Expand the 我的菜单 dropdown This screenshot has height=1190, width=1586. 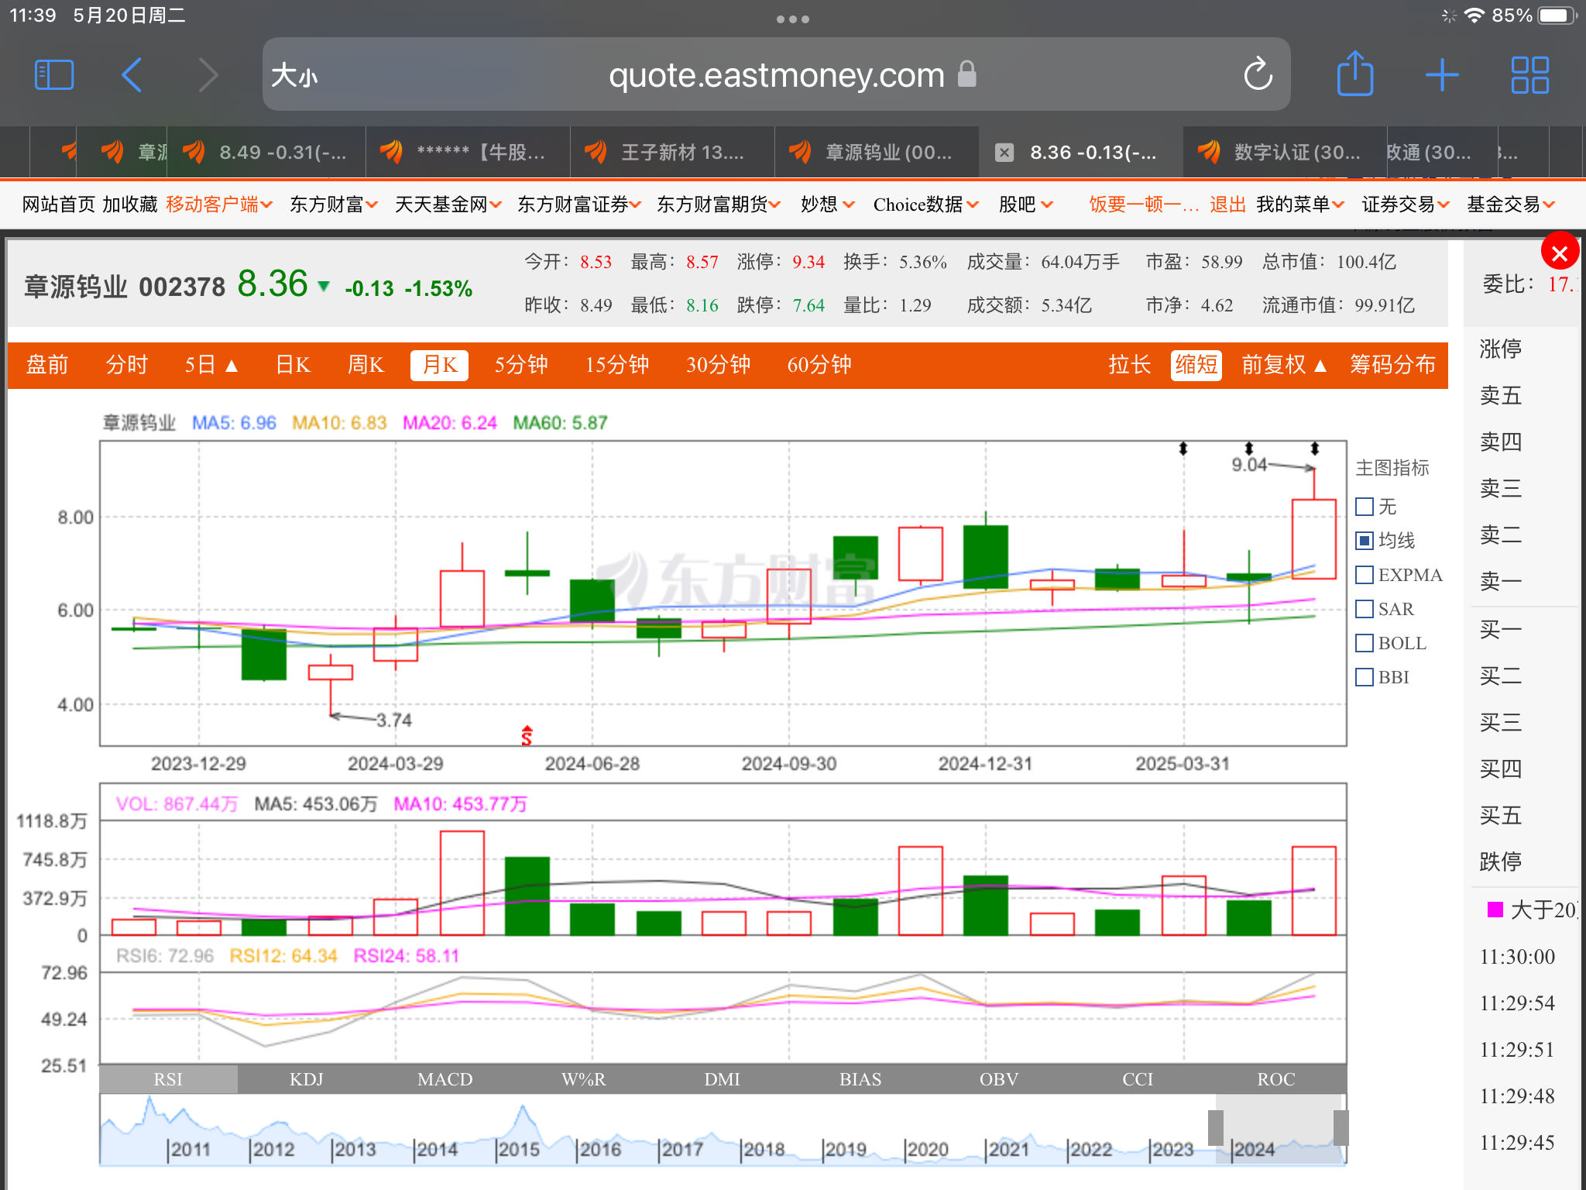pos(1300,205)
